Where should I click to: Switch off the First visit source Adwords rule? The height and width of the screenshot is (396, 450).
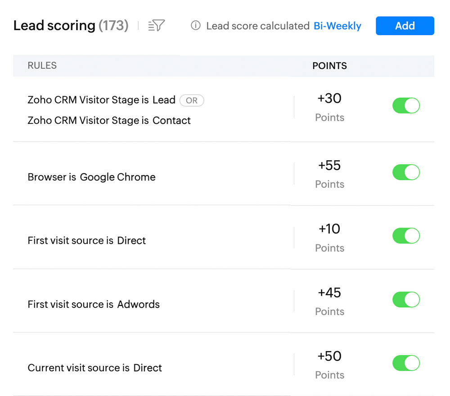pos(406,300)
